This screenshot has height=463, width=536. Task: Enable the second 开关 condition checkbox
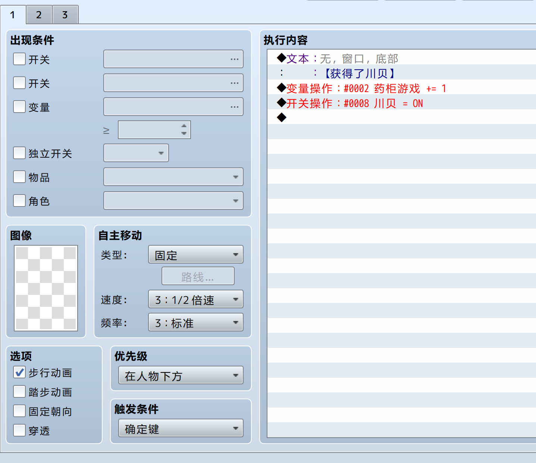pyautogui.click(x=19, y=83)
